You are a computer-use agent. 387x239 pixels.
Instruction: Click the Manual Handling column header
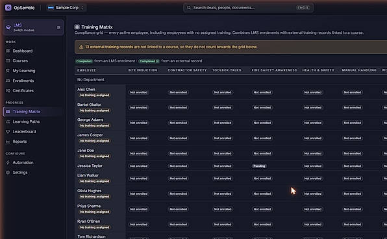359,70
